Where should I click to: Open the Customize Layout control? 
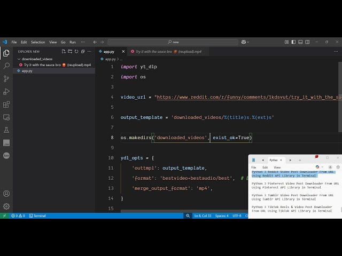point(286,42)
